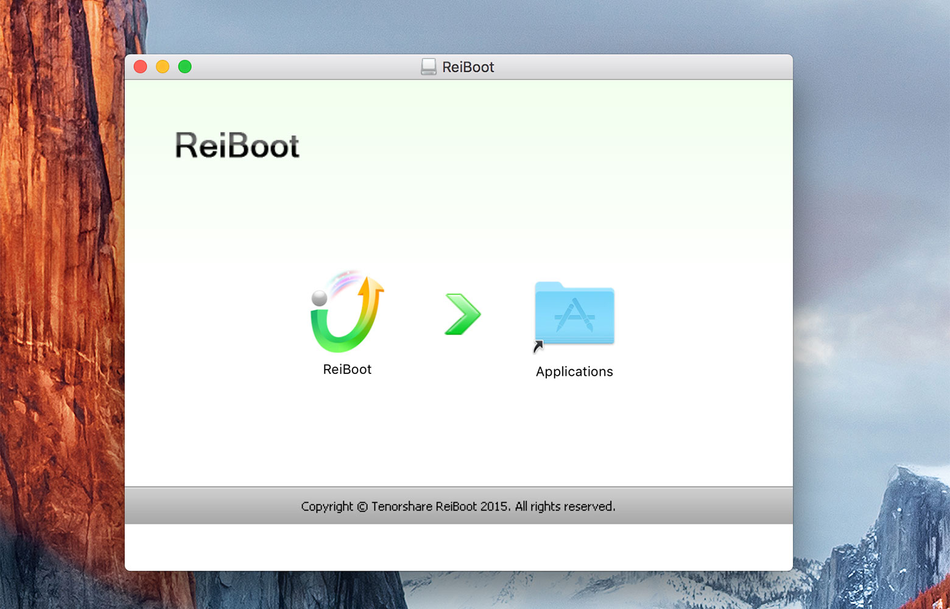950x609 pixels.
Task: Maximize the ReiBoot window with green button
Action: tap(185, 66)
